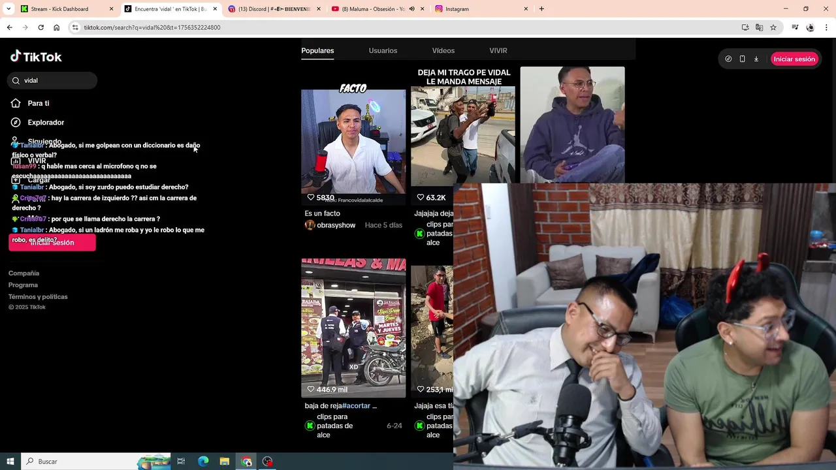Open Task View on the taskbar
Screen dimensions: 836x470
click(181, 462)
